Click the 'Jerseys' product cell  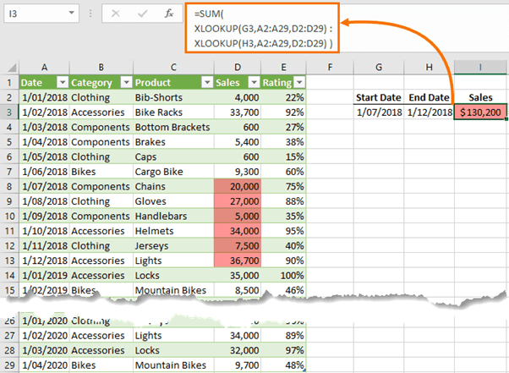[x=173, y=246]
